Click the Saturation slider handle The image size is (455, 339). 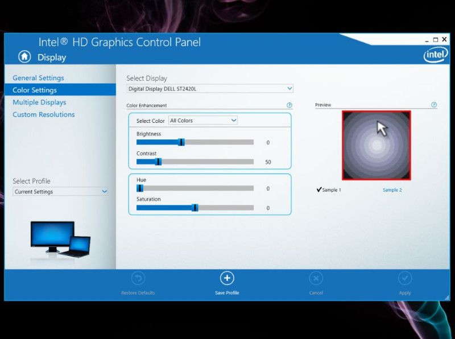pyautogui.click(x=195, y=208)
